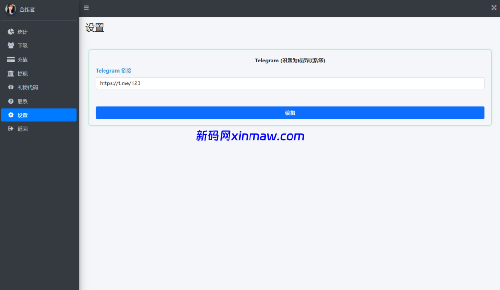
Task: Click the 返回 menu label
Action: (x=22, y=129)
